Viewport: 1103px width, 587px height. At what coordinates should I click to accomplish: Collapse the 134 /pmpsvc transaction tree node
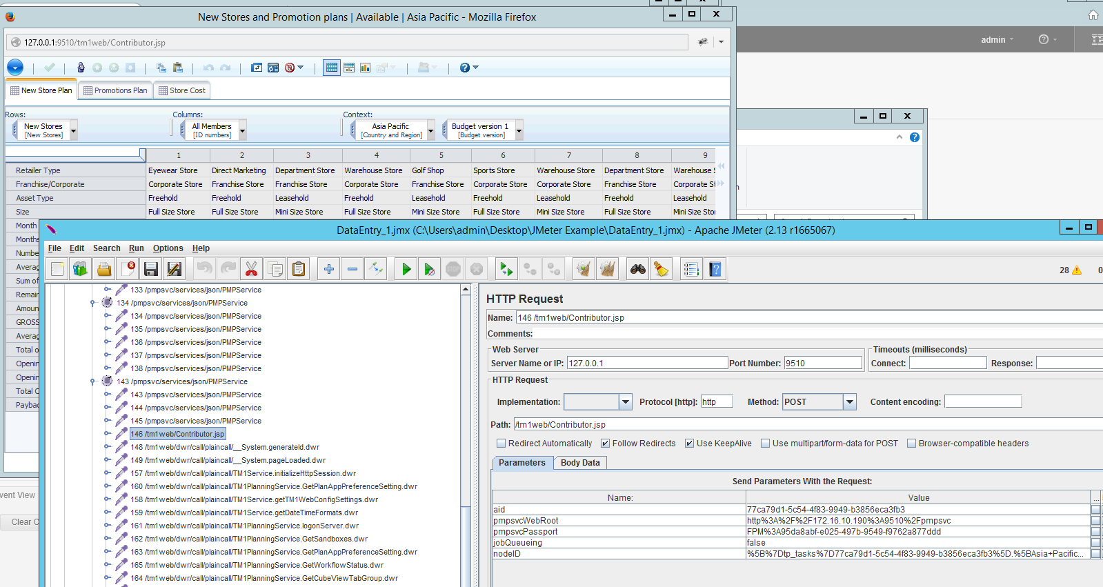(92, 303)
